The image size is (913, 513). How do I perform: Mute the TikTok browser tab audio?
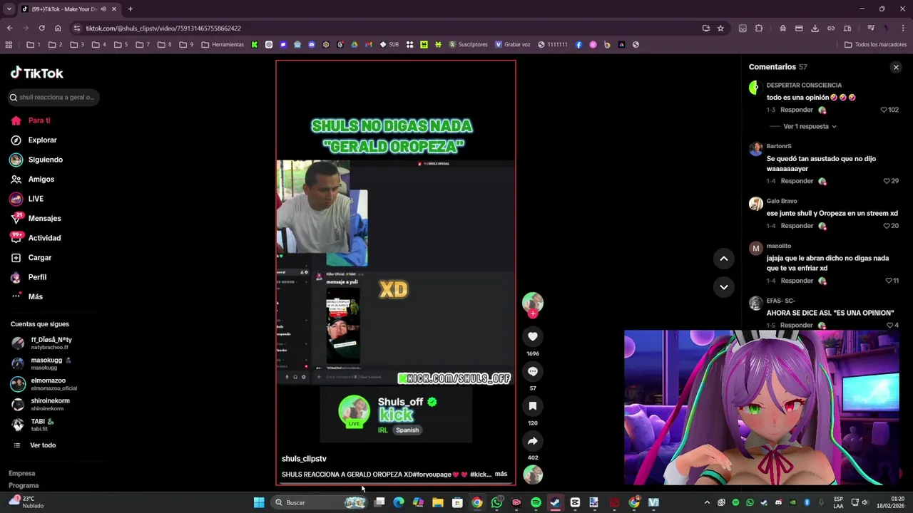click(x=103, y=9)
